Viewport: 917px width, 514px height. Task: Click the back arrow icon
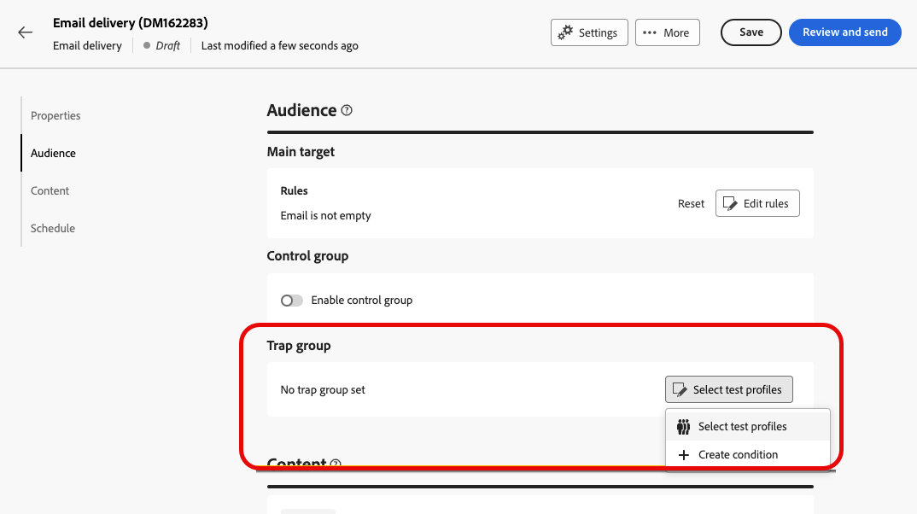26,32
